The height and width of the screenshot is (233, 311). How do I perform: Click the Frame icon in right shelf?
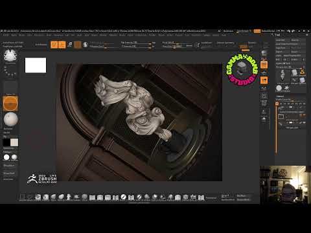pos(264,96)
